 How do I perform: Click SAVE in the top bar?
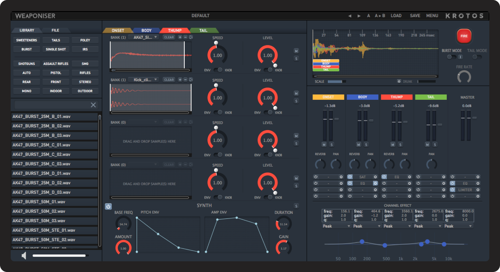tap(415, 16)
